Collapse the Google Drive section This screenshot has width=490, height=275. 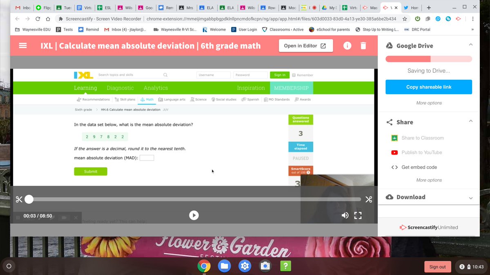click(x=471, y=44)
